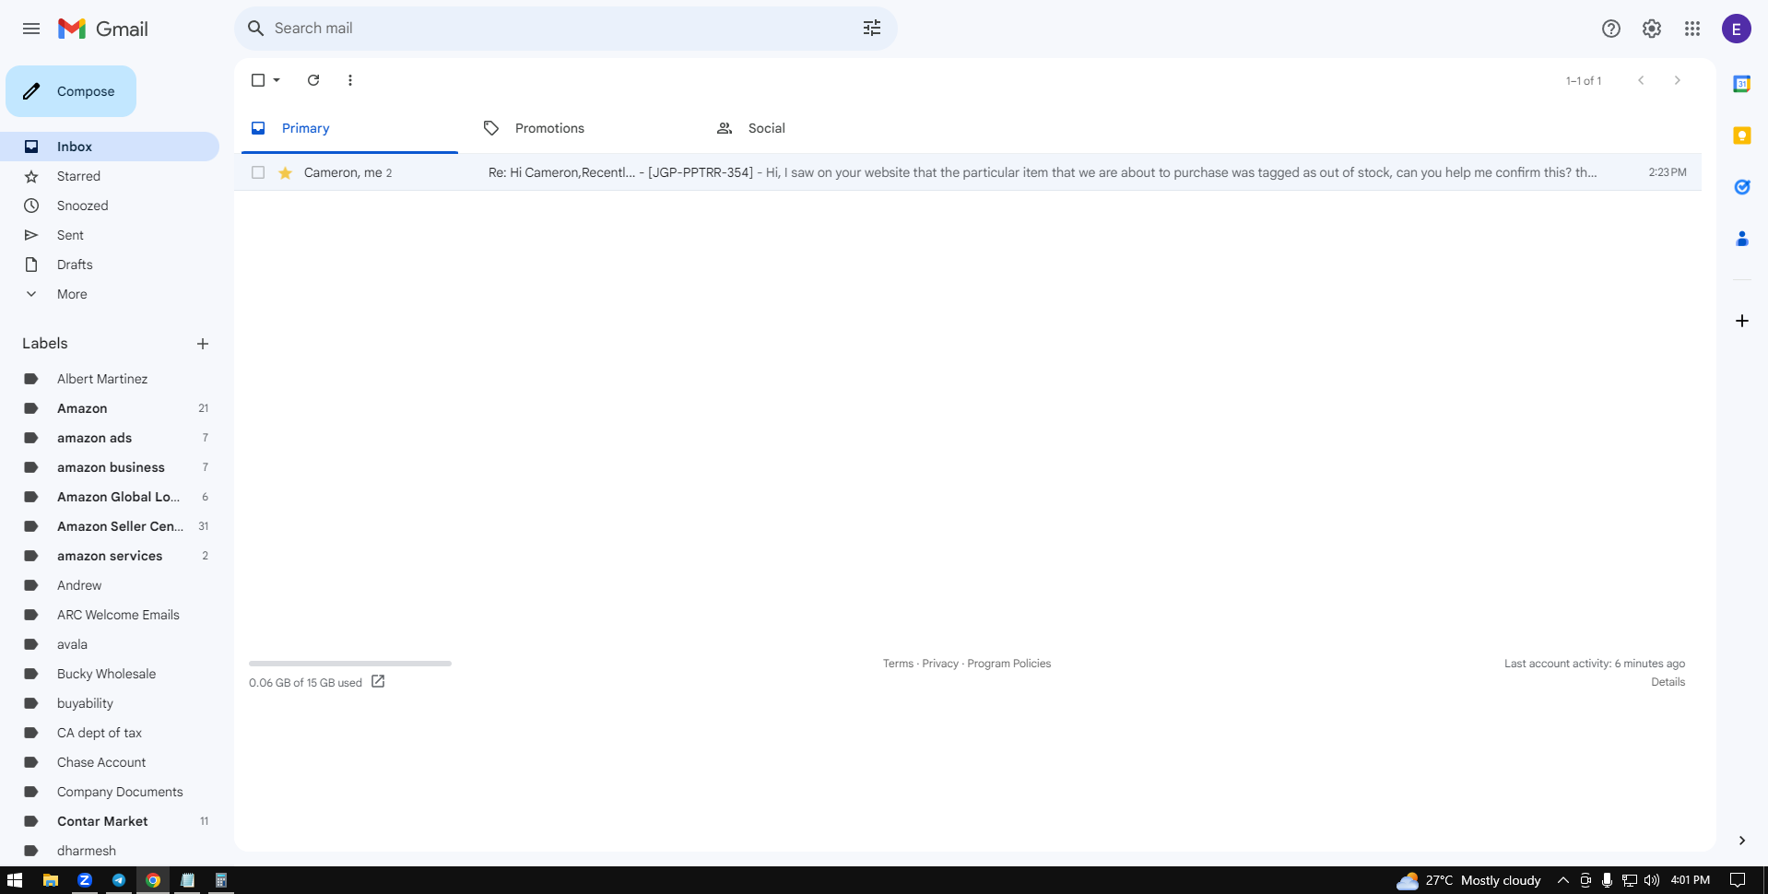Open the Snoozed folder

click(x=110, y=206)
